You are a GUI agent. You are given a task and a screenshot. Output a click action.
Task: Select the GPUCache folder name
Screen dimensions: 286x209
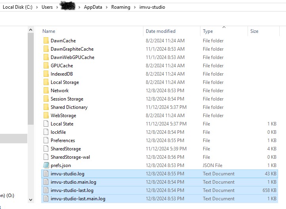[x=62, y=66]
